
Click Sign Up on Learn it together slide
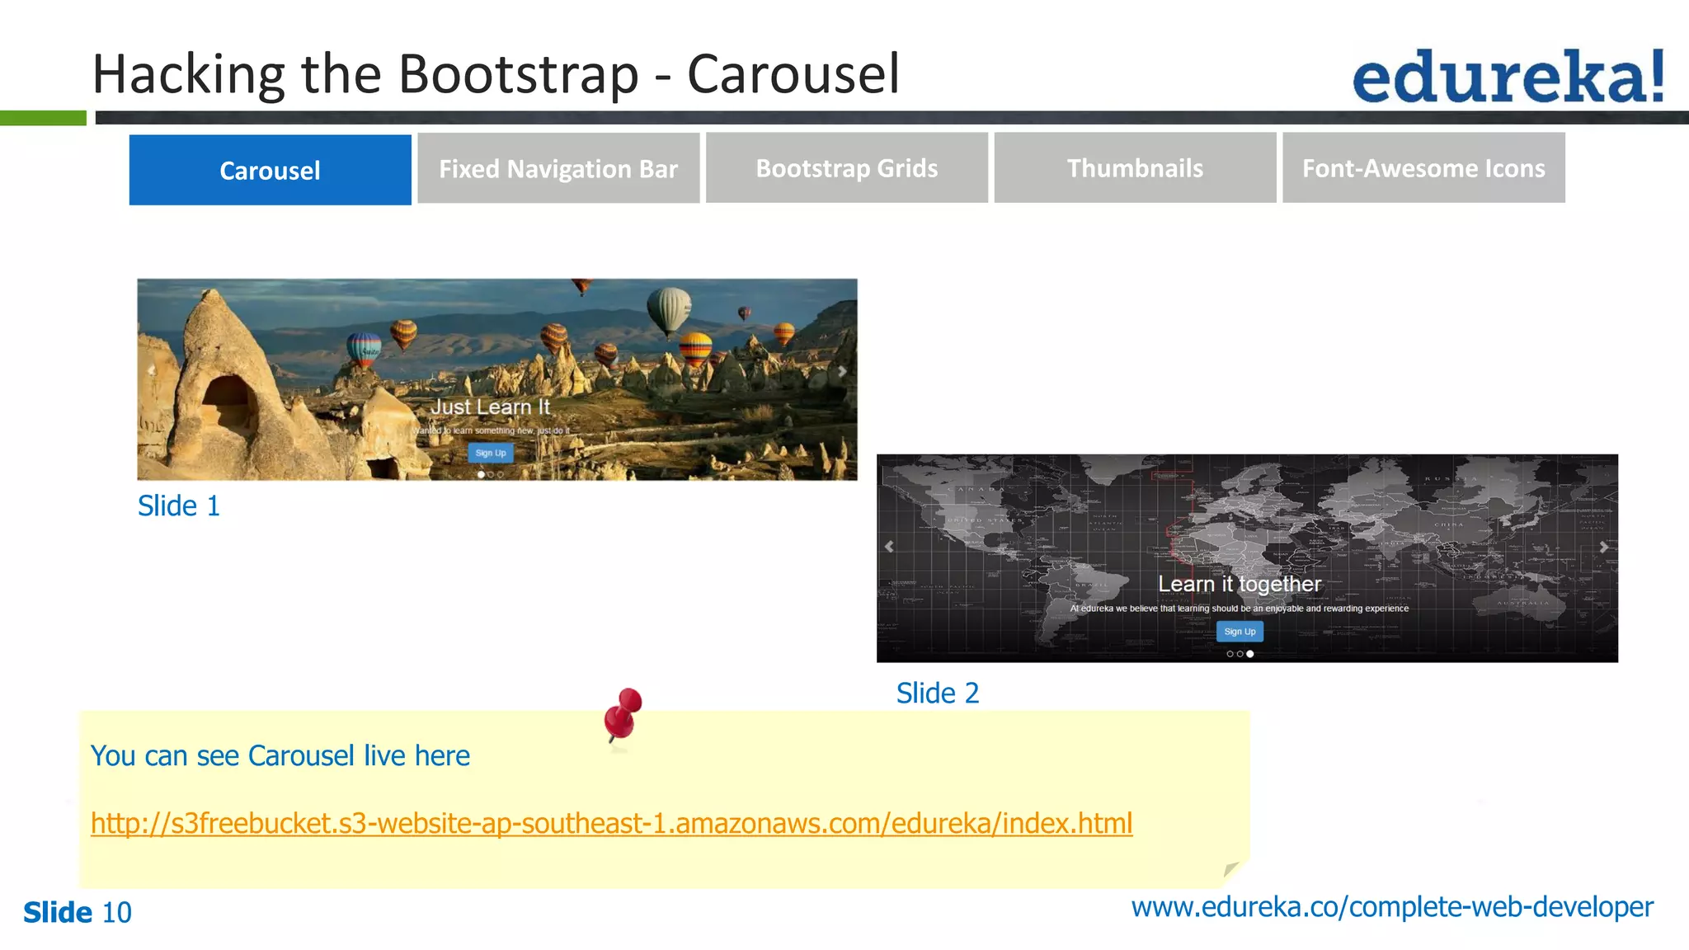pyautogui.click(x=1240, y=632)
